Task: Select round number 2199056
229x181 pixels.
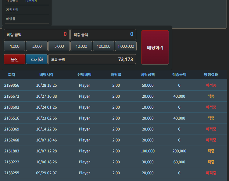Action: pos(12,85)
